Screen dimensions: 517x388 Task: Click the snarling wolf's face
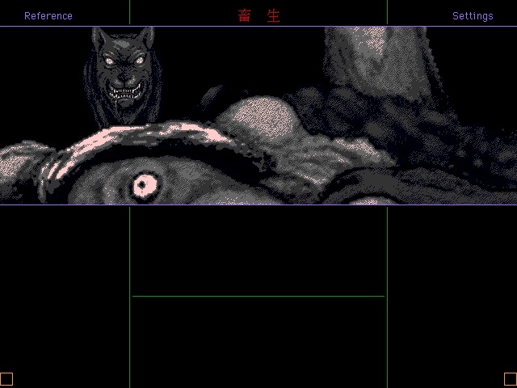point(124,74)
